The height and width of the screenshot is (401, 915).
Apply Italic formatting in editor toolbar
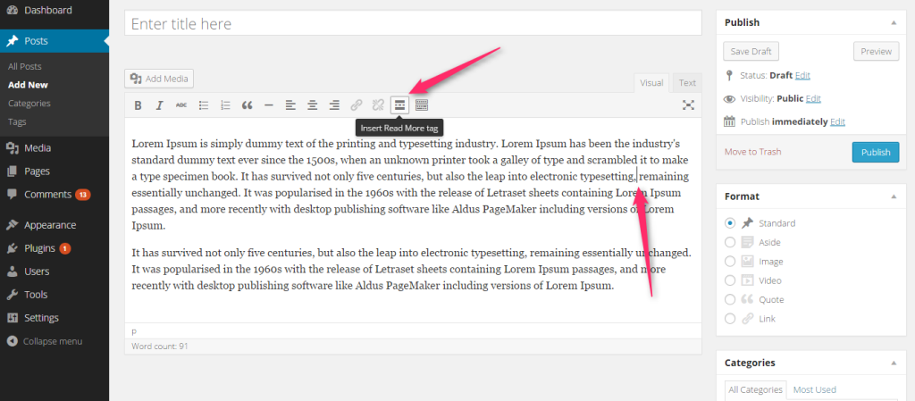pos(159,105)
